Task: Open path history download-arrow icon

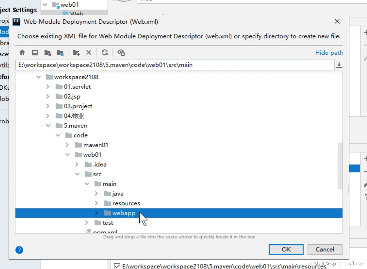Action: tap(339, 65)
